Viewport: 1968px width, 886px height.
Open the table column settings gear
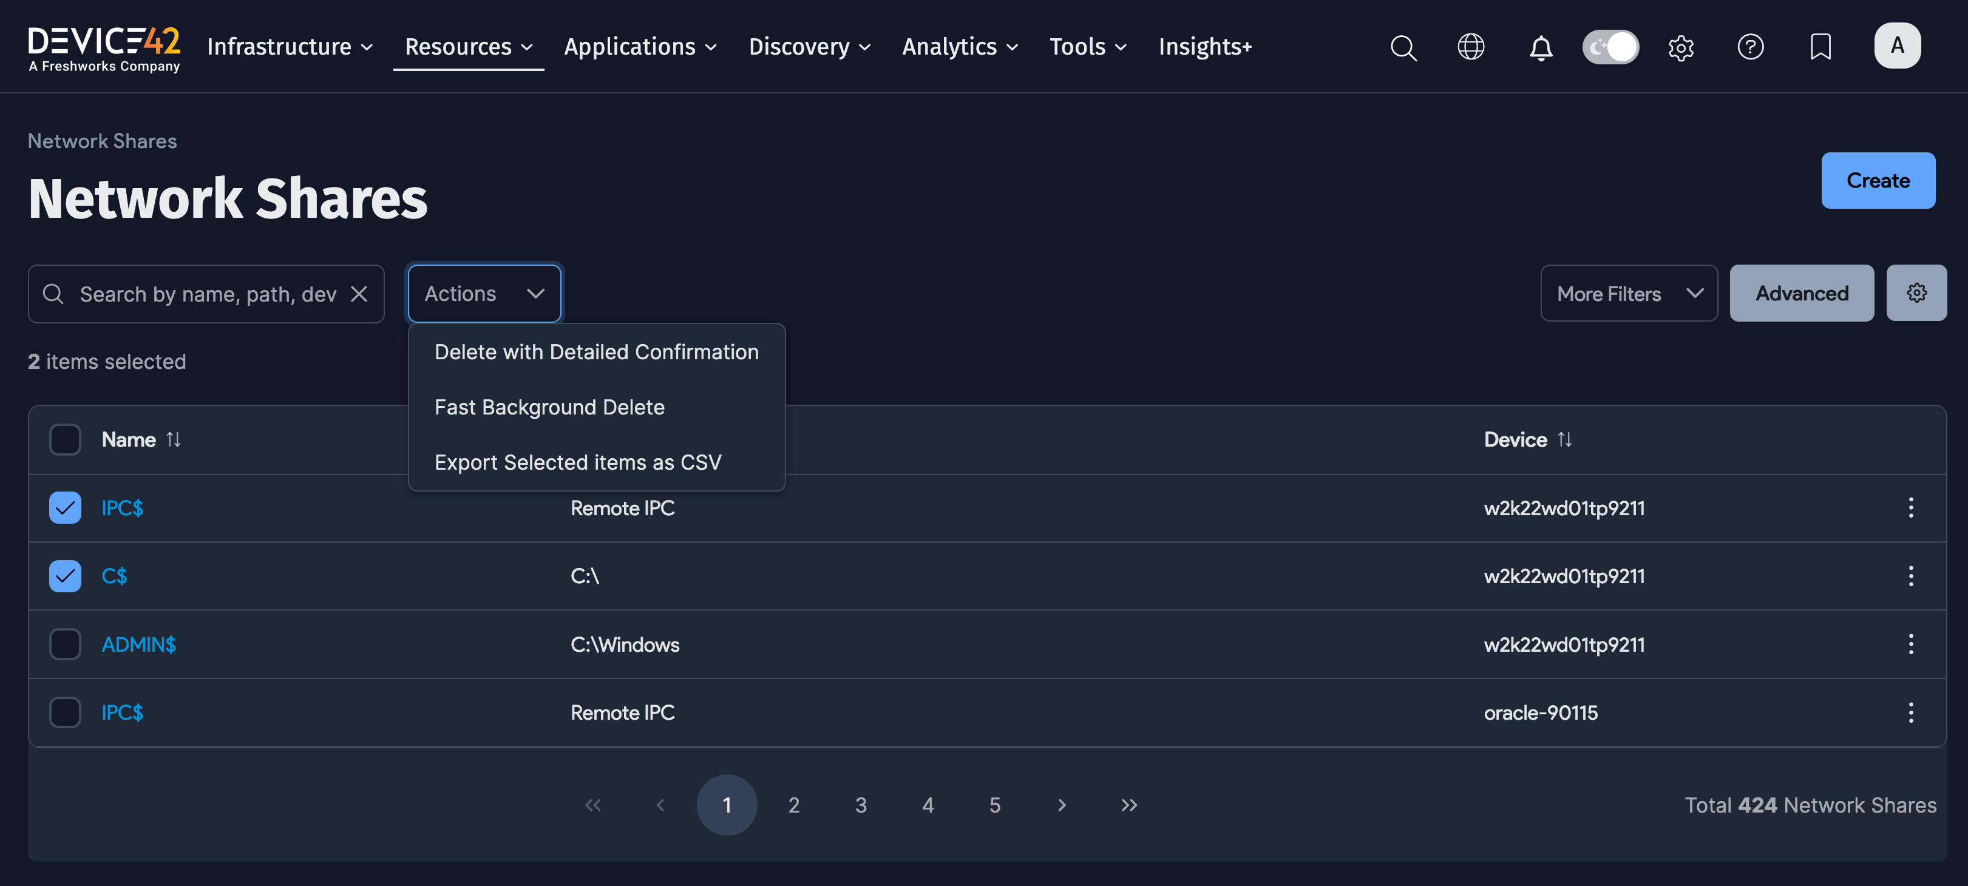pos(1917,293)
